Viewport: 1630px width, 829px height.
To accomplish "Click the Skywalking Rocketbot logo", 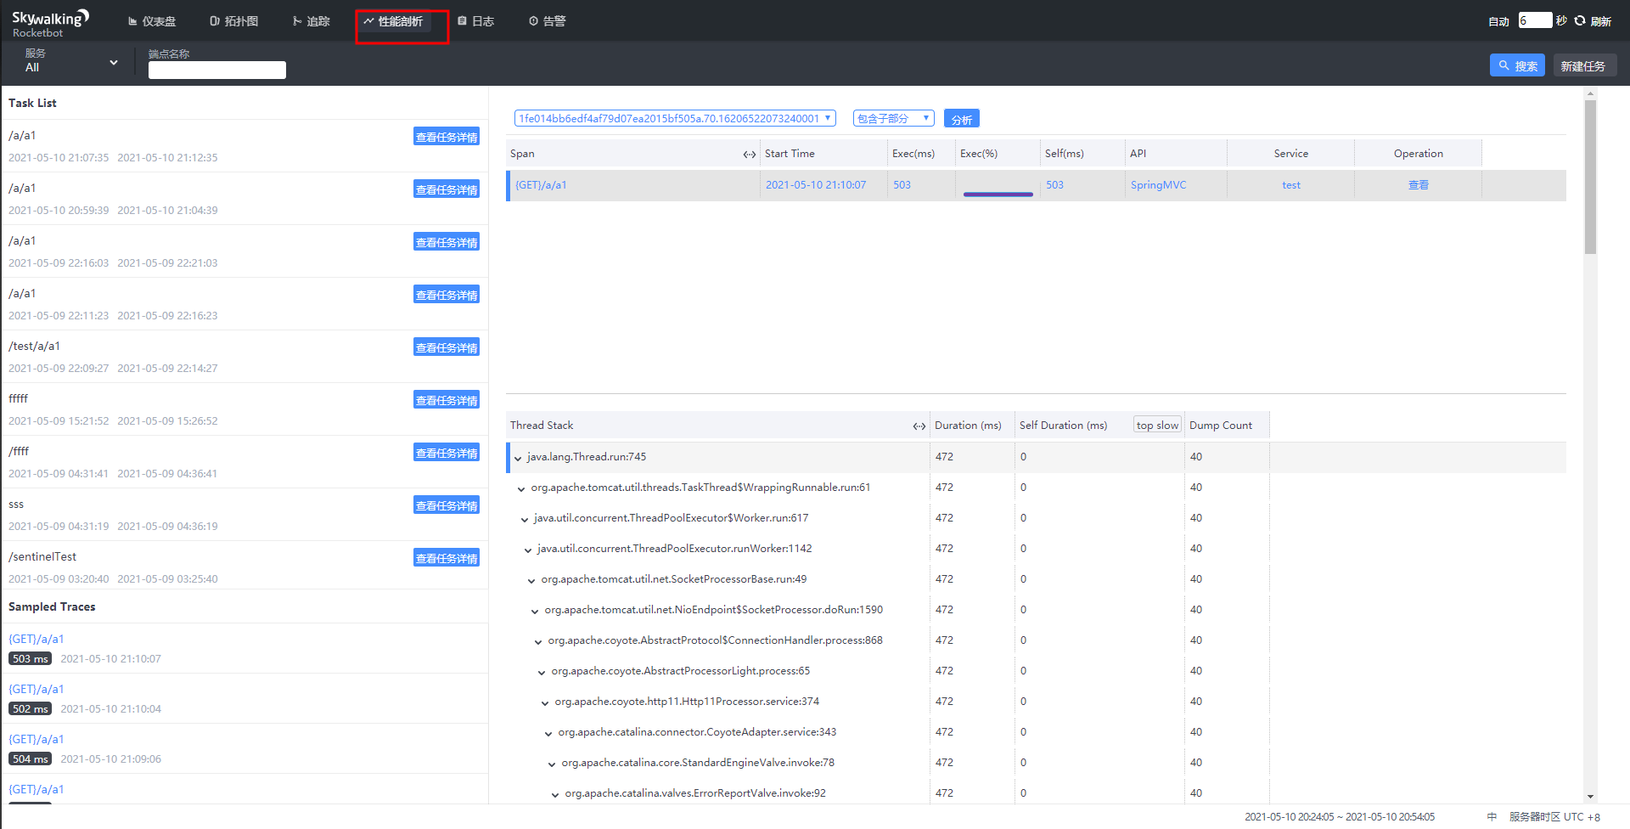I will pyautogui.click(x=50, y=23).
